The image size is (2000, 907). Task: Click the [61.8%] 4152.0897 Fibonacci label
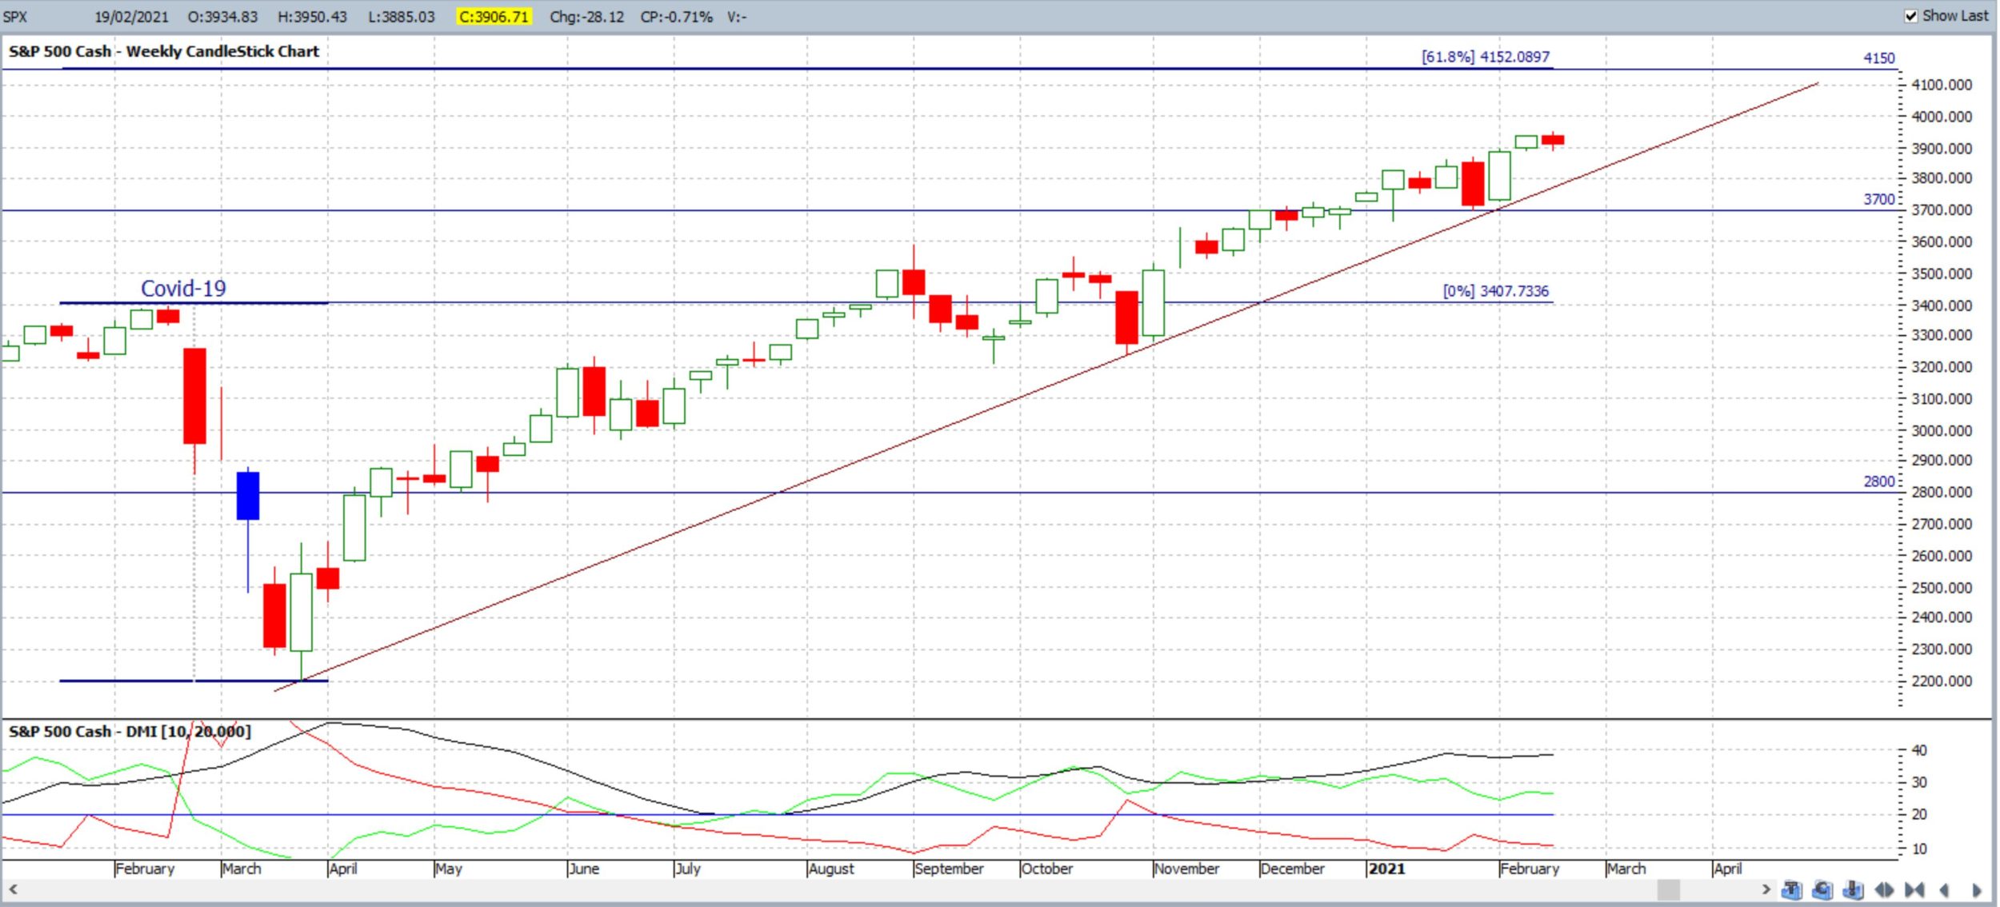[x=1485, y=57]
